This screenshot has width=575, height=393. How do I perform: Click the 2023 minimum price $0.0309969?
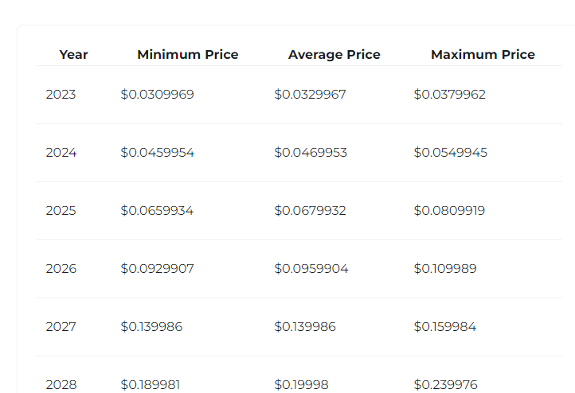(158, 95)
